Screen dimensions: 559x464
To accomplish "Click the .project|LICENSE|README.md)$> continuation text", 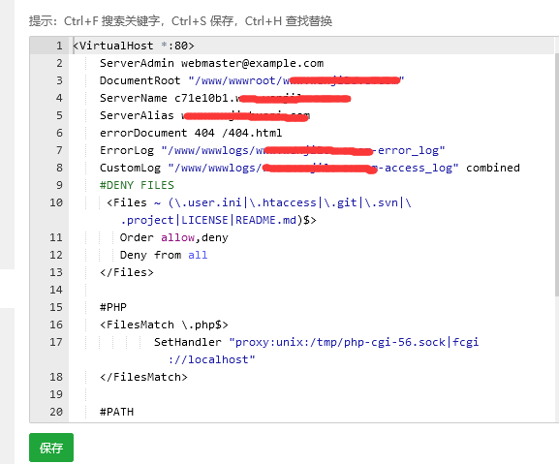I will (x=218, y=220).
